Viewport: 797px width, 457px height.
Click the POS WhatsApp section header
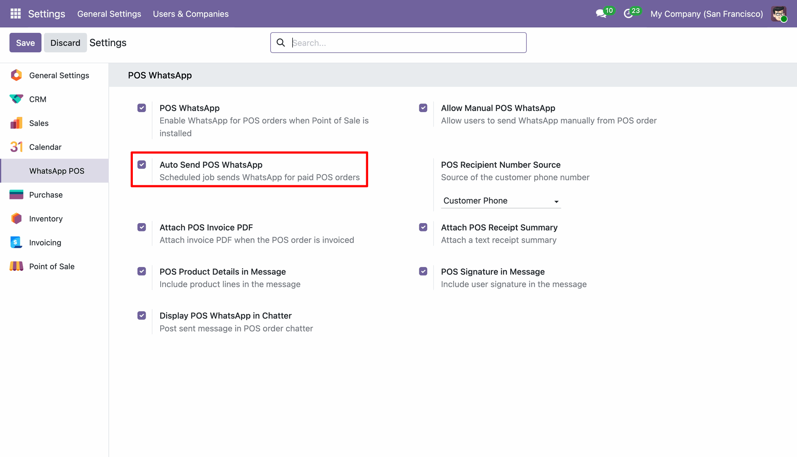(160, 75)
